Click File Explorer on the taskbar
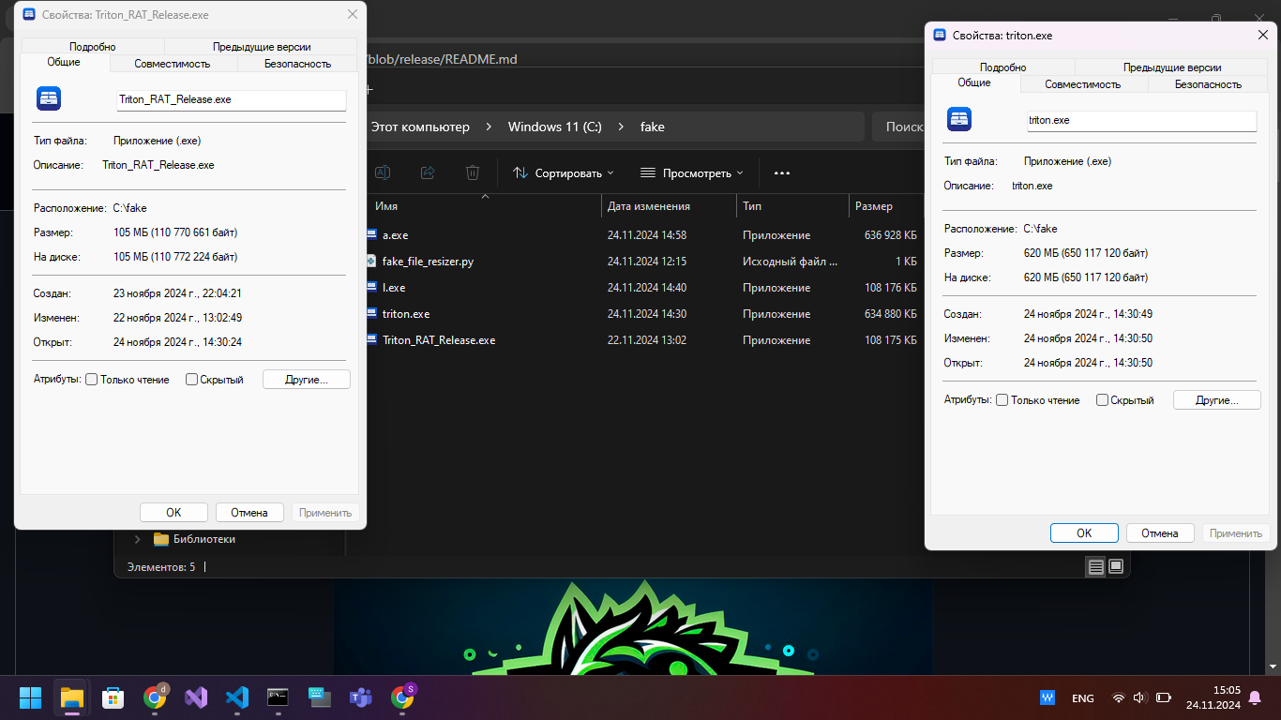This screenshot has width=1281, height=720. 72,697
